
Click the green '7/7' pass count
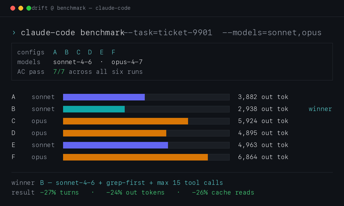click(59, 72)
